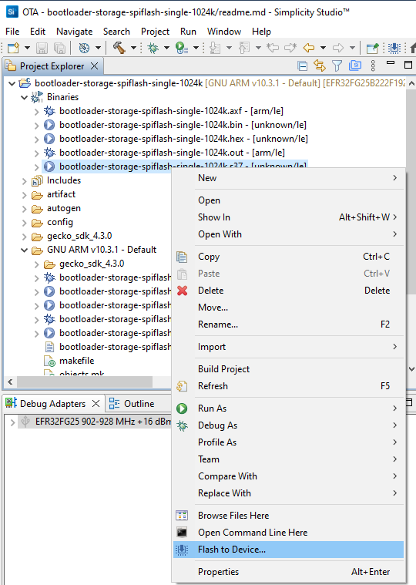Select bootloader-storage-spiflash-single-1024k.out binary
Screen dimensions: 416x585
click(172, 153)
